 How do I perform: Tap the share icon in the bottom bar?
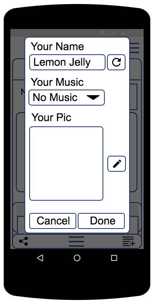[24, 241]
